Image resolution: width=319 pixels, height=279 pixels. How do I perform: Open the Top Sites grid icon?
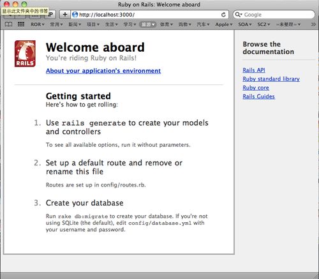[21, 24]
